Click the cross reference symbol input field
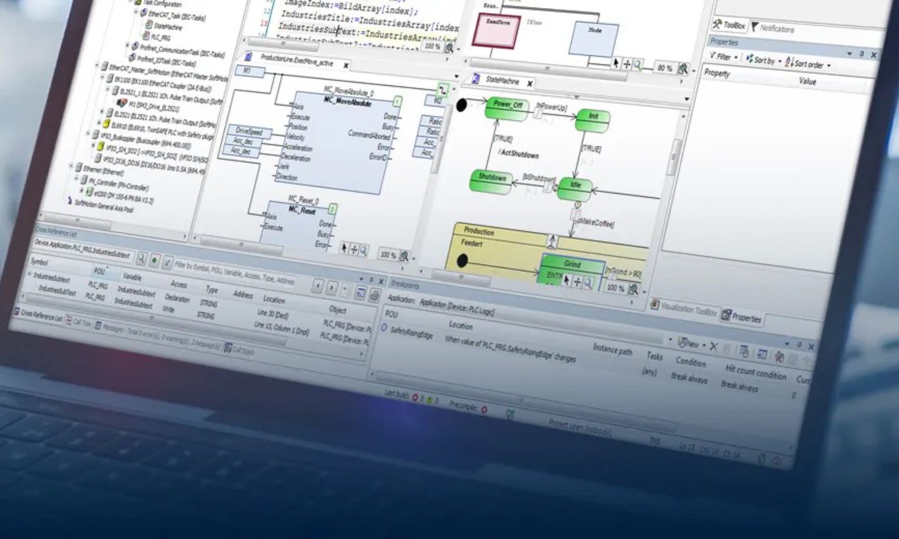This screenshot has height=539, width=899. (x=84, y=249)
